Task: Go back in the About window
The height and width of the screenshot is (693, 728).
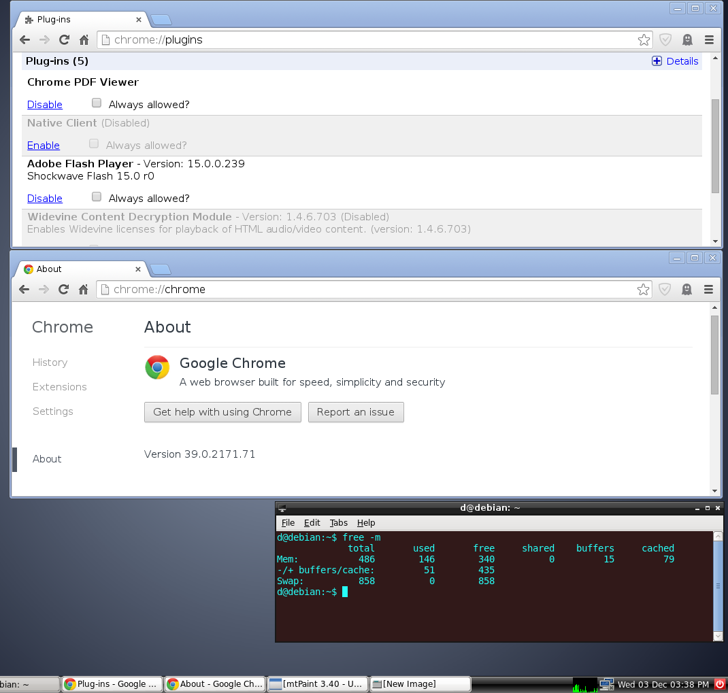Action: [x=24, y=290]
